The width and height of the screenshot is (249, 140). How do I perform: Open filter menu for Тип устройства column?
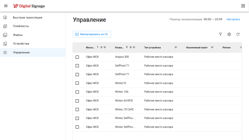point(176,48)
